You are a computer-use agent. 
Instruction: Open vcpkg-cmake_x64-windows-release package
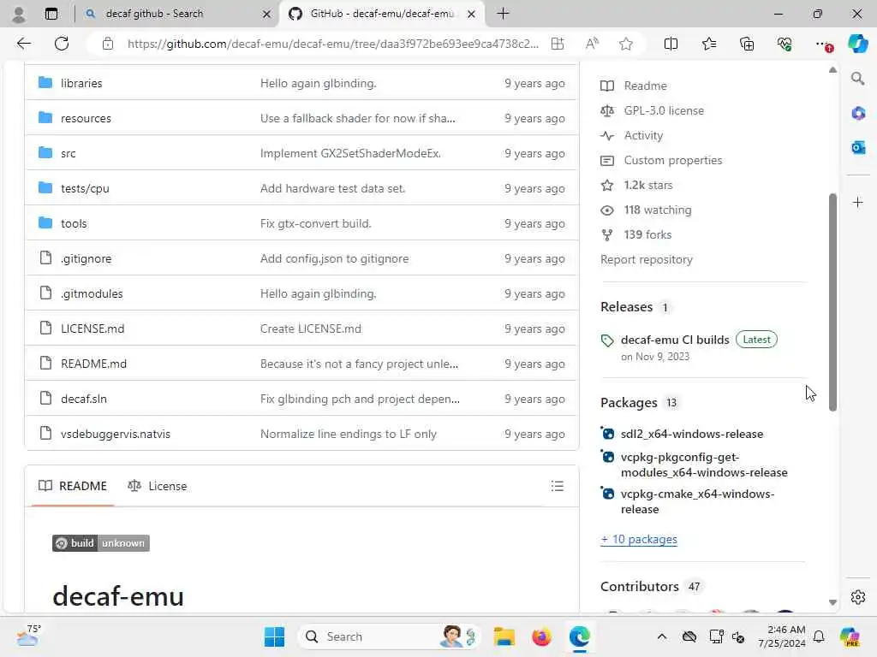[697, 501]
